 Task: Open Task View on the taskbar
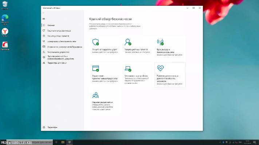(56, 142)
